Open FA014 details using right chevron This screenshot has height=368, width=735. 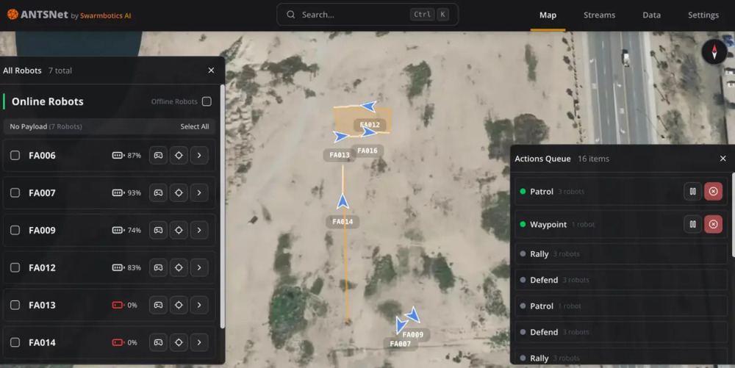(199, 342)
